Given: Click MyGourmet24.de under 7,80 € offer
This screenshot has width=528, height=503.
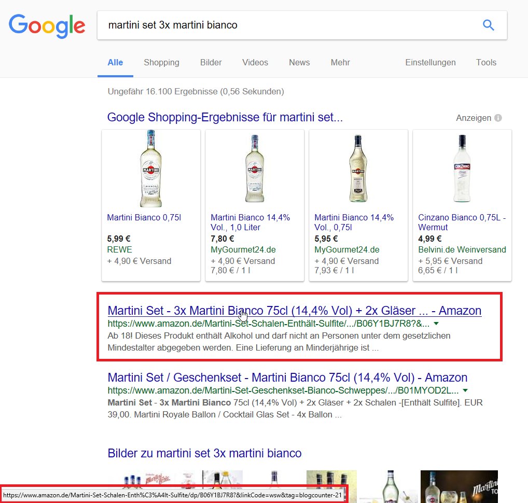Looking at the screenshot, I should pyautogui.click(x=243, y=249).
